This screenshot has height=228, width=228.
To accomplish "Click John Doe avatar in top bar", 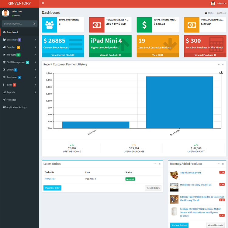I will [213, 3].
